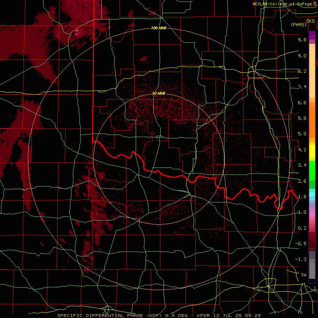Click the KFDR 12 JUL 25 09:29 timestamp

click(x=229, y=316)
